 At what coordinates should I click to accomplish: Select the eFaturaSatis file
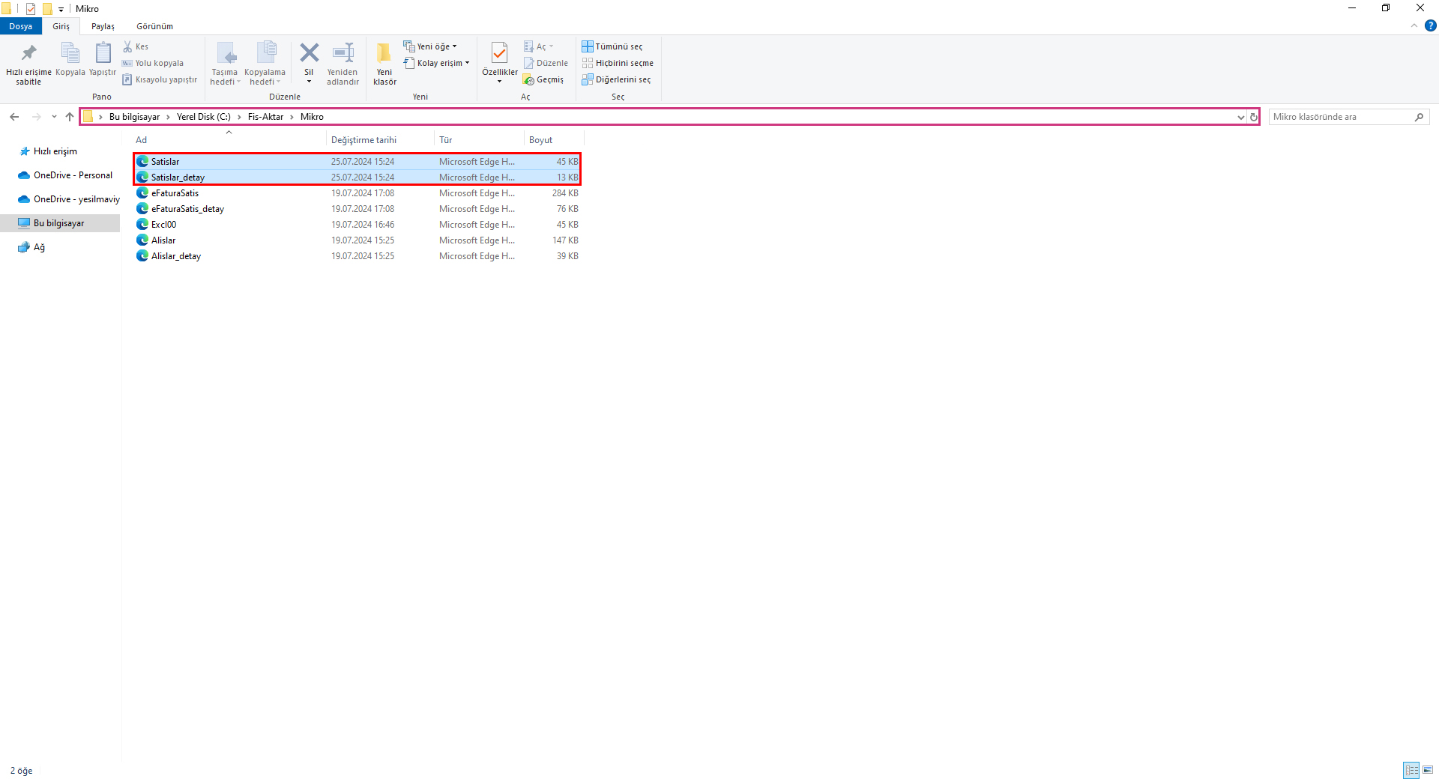coord(175,193)
